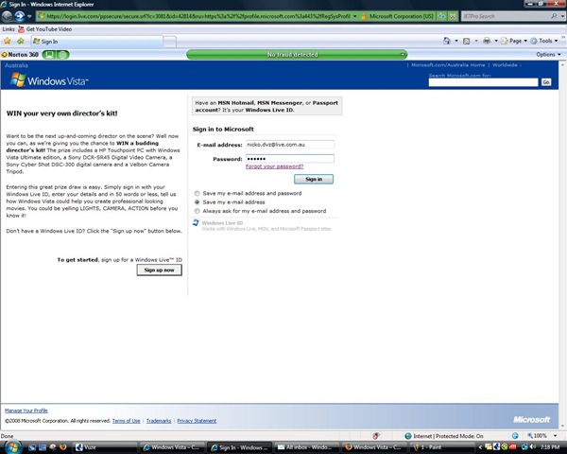Expand the Home button dropdown arrow
Image resolution: width=567 pixels, height=454 pixels.
click(x=456, y=41)
